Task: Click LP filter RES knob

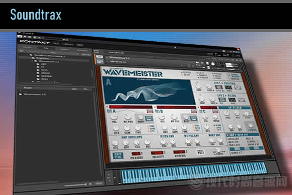Action: (x=237, y=114)
